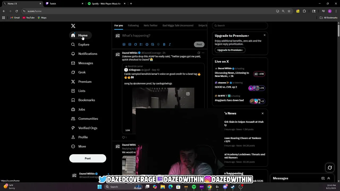340x191 pixels.
Task: Bookmark this page with star icon
Action: [289, 11]
